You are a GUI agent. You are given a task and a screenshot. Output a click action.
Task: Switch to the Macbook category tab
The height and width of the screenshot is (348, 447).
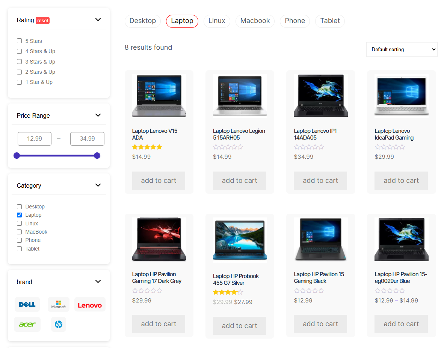[x=255, y=21]
